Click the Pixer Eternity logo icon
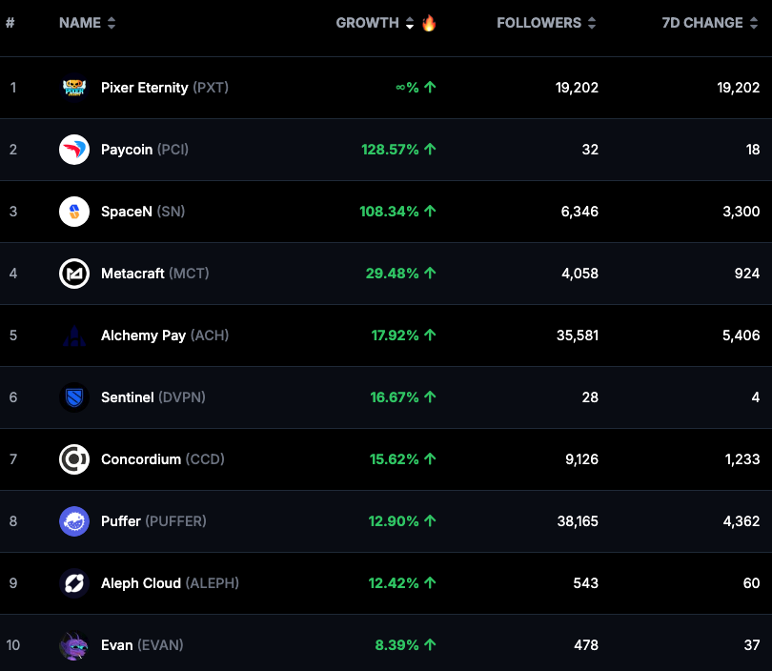772x671 pixels. 74,88
